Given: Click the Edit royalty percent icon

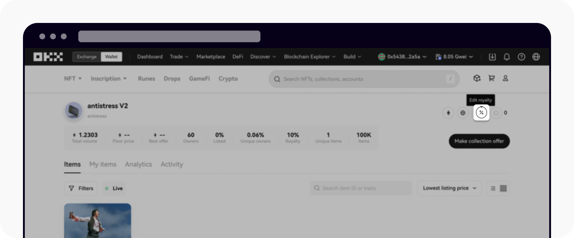Looking at the screenshot, I should [x=481, y=113].
